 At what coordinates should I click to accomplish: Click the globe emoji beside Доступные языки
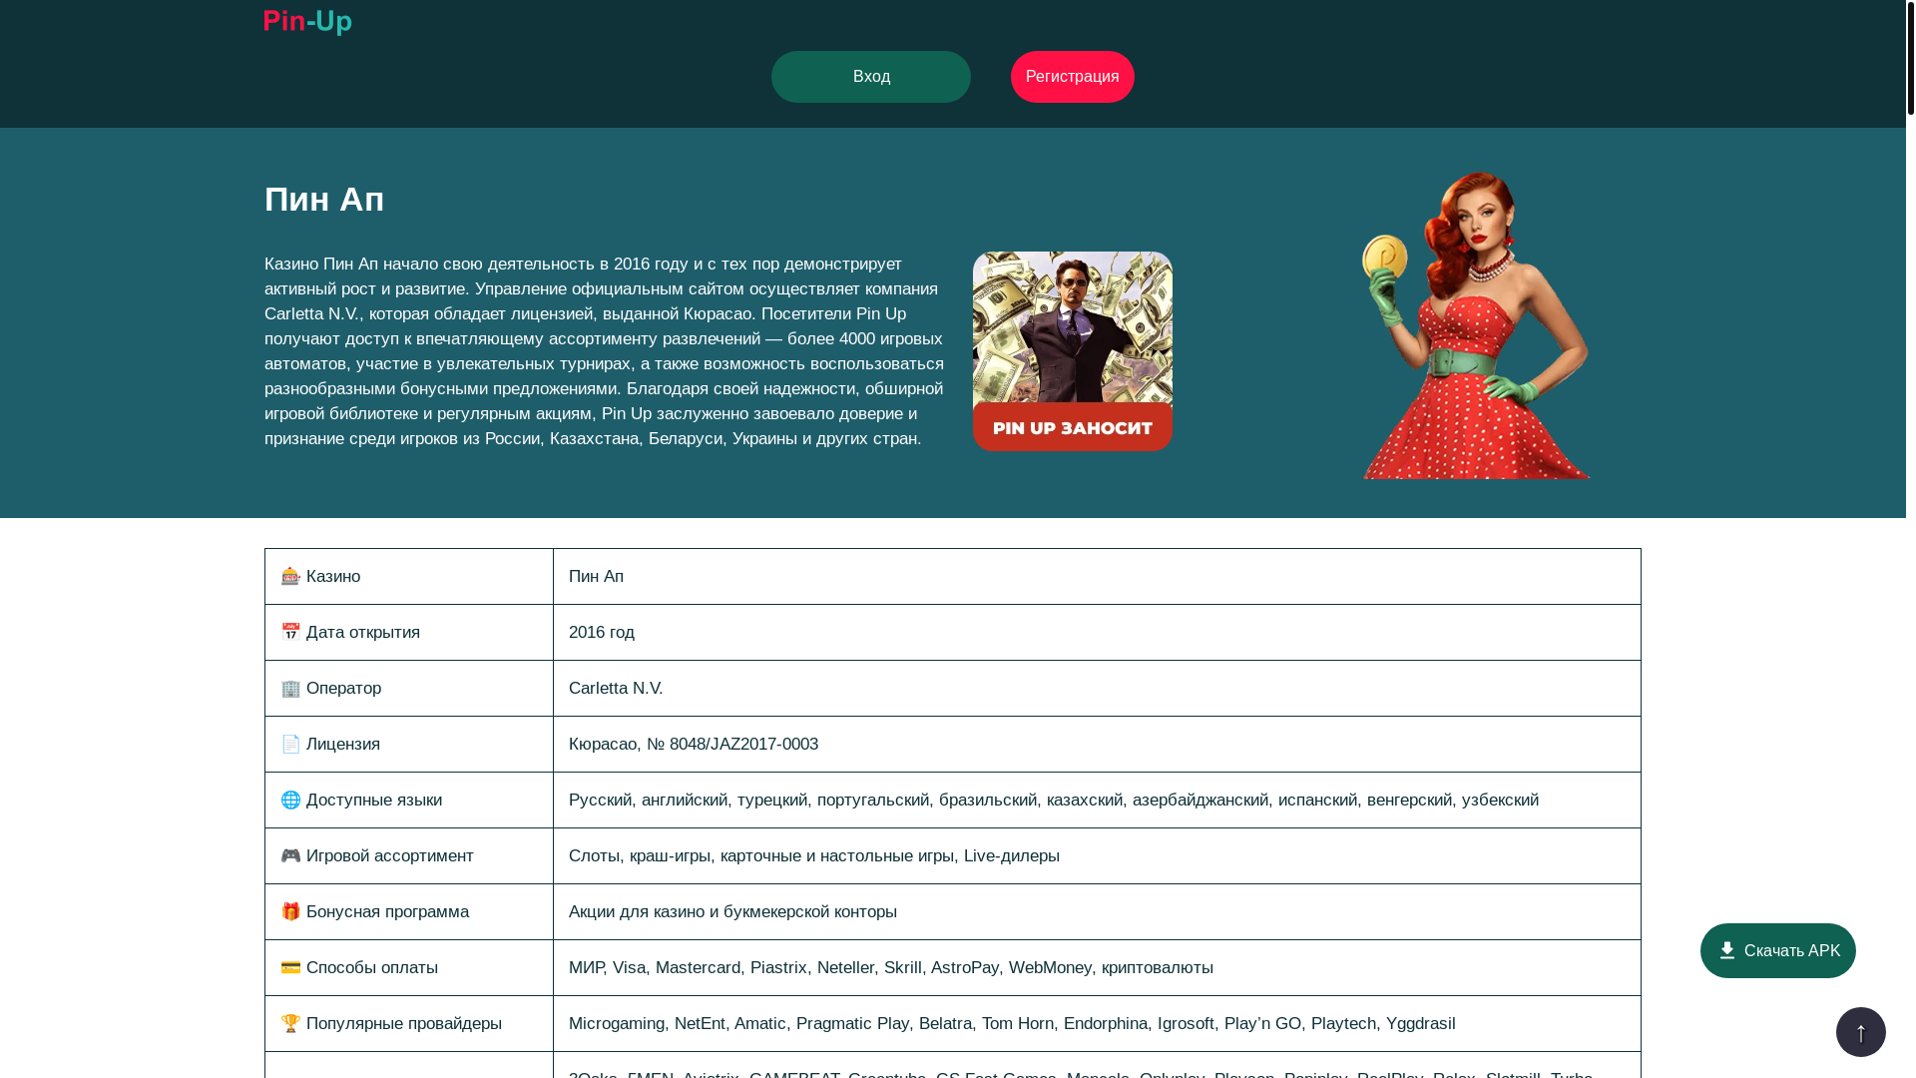[x=290, y=800]
